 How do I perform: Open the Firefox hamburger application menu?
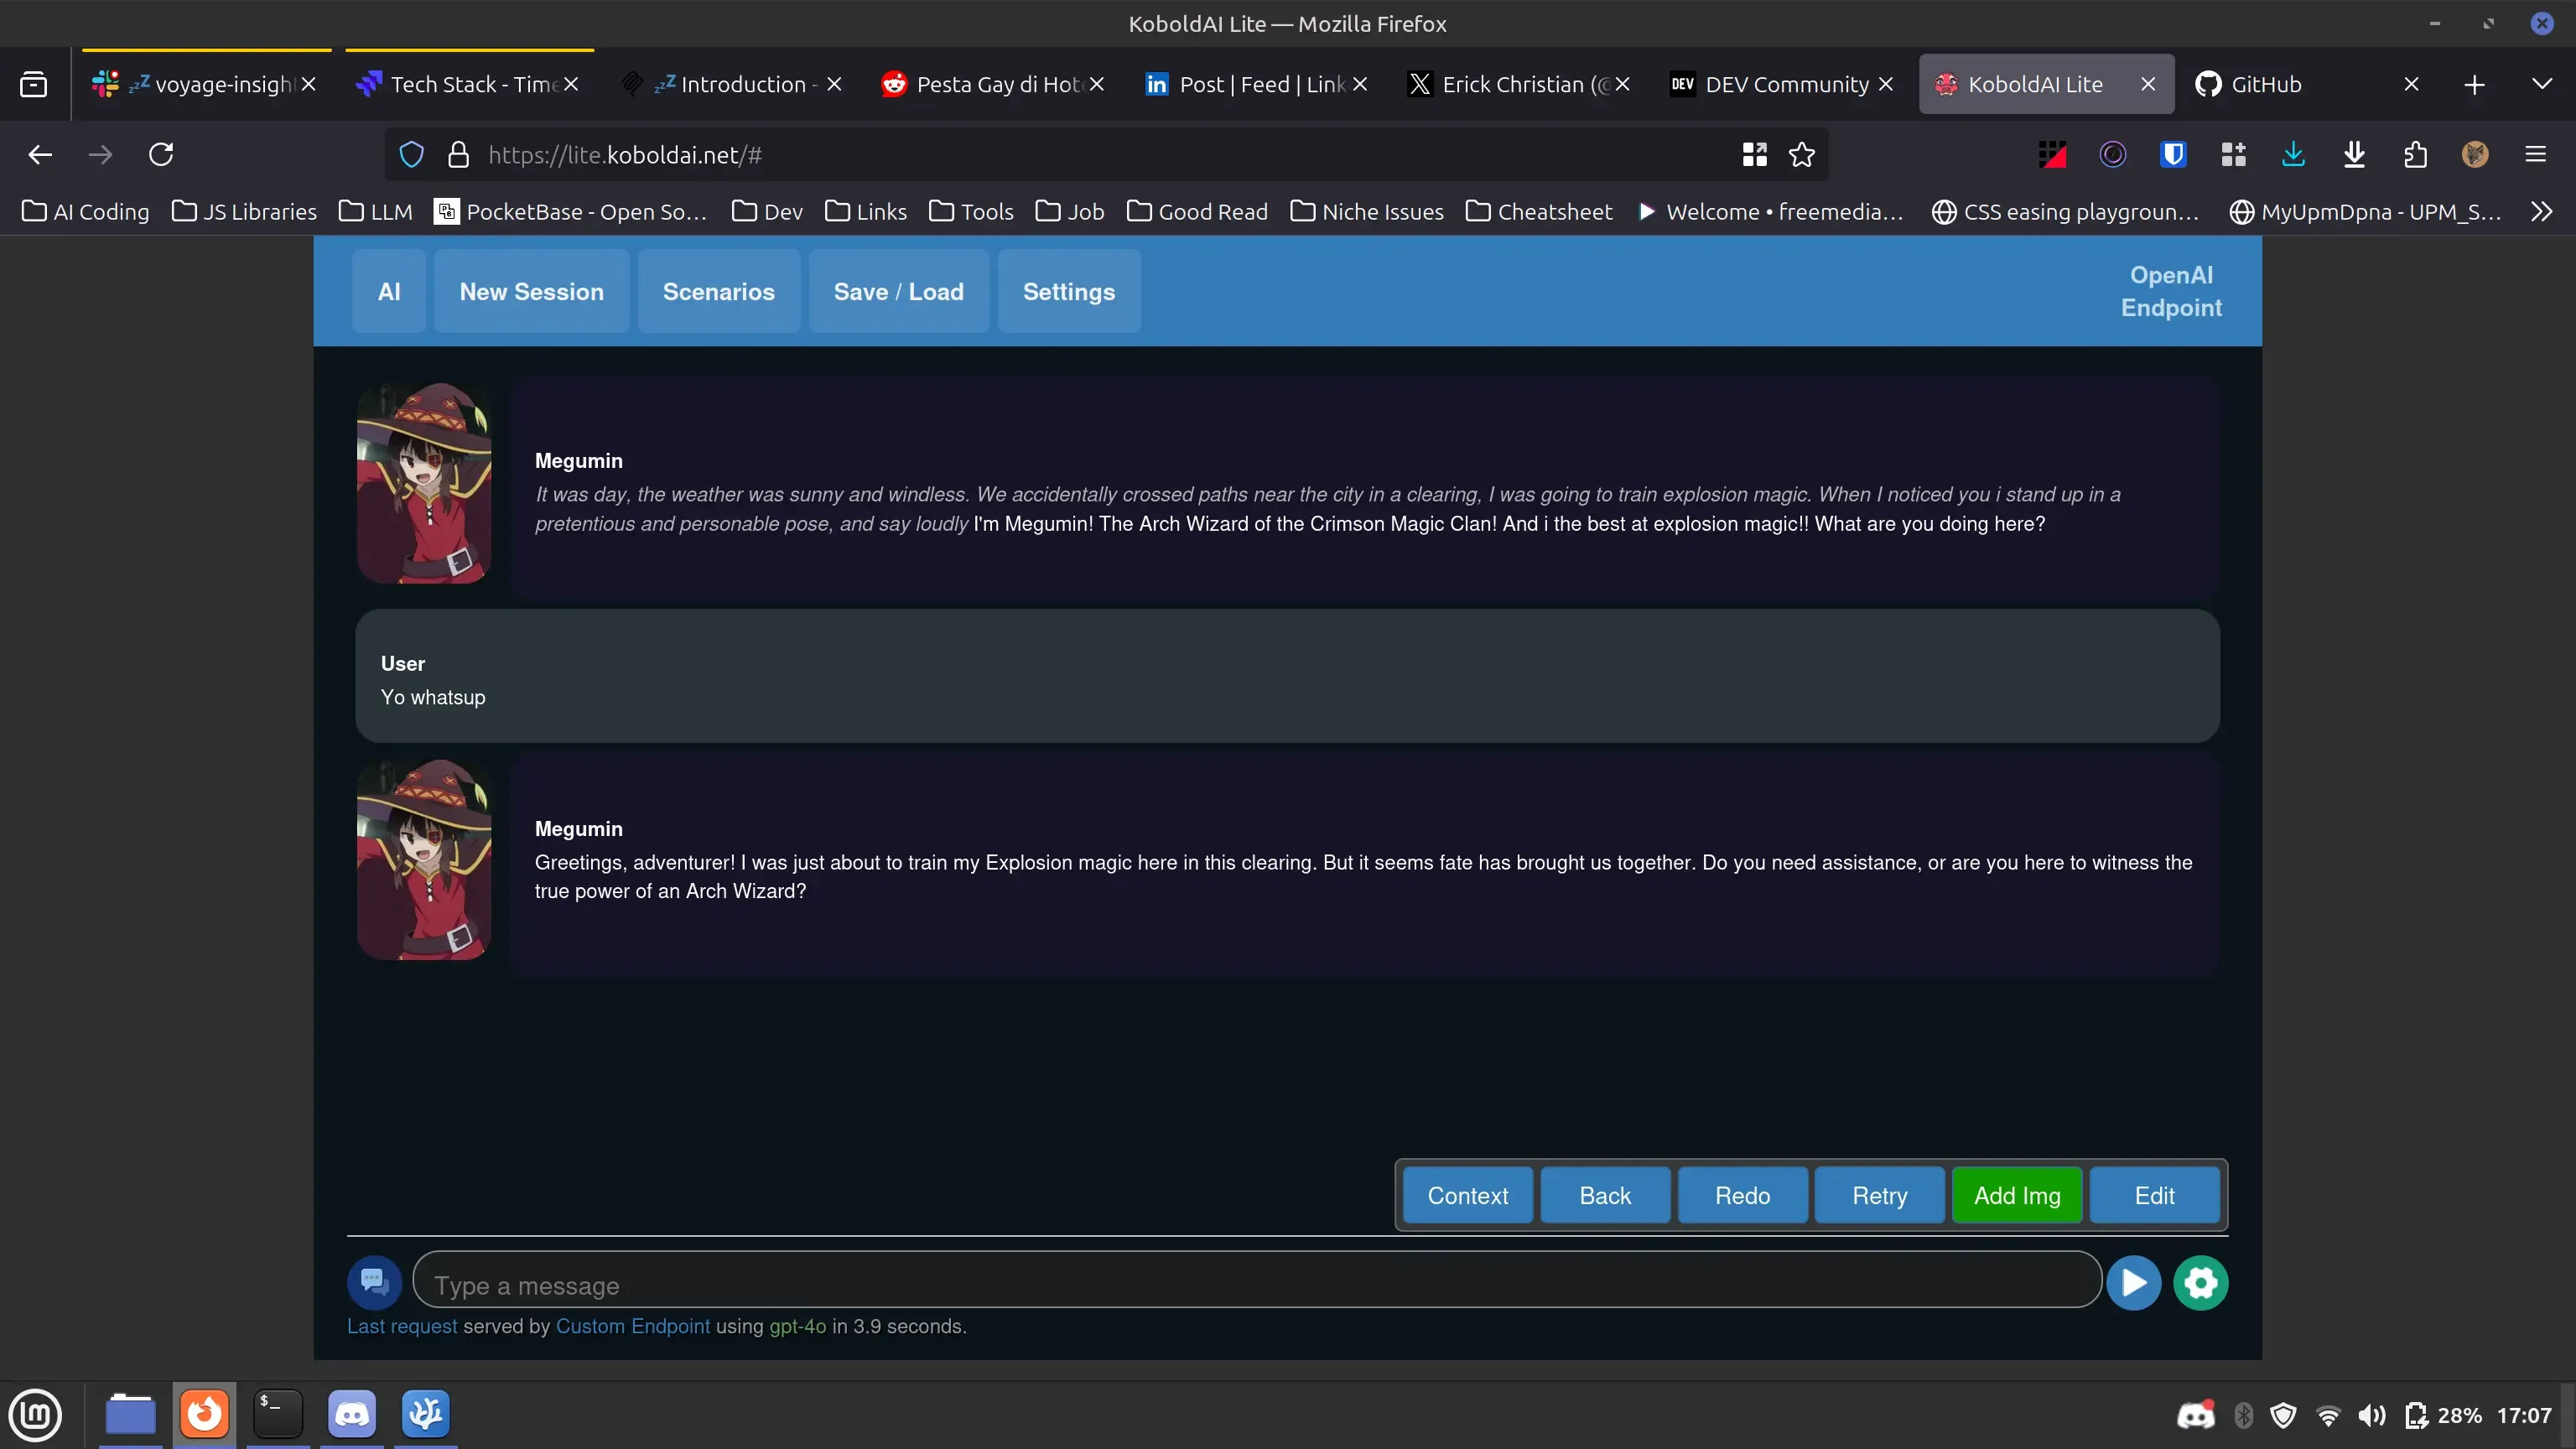[2534, 155]
